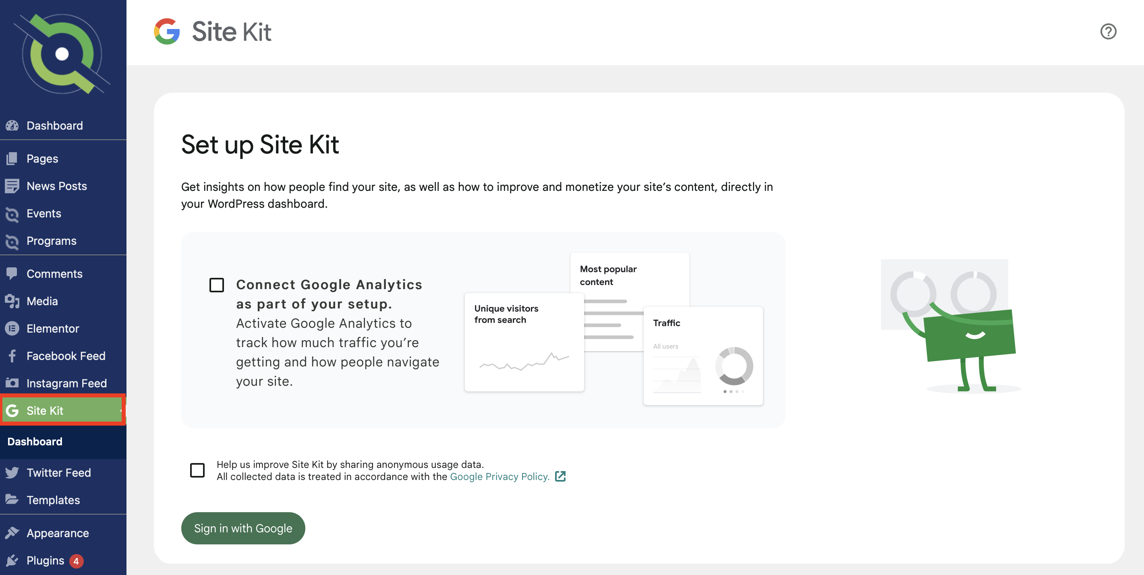Open News Posts menu item
1144x575 pixels.
click(x=63, y=186)
